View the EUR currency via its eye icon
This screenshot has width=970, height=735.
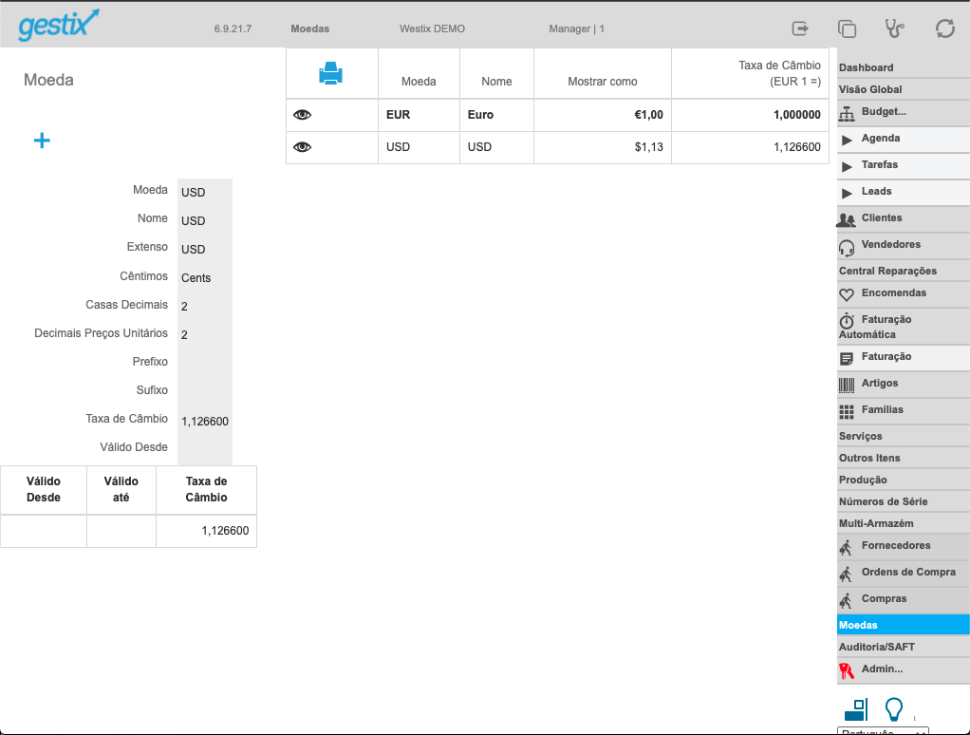pyautogui.click(x=302, y=115)
